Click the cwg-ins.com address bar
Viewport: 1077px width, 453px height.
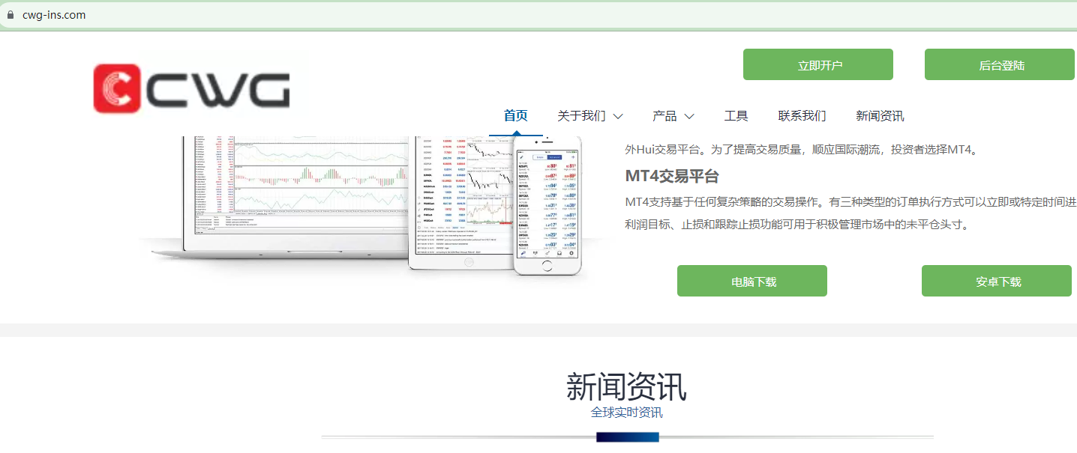[x=538, y=14]
